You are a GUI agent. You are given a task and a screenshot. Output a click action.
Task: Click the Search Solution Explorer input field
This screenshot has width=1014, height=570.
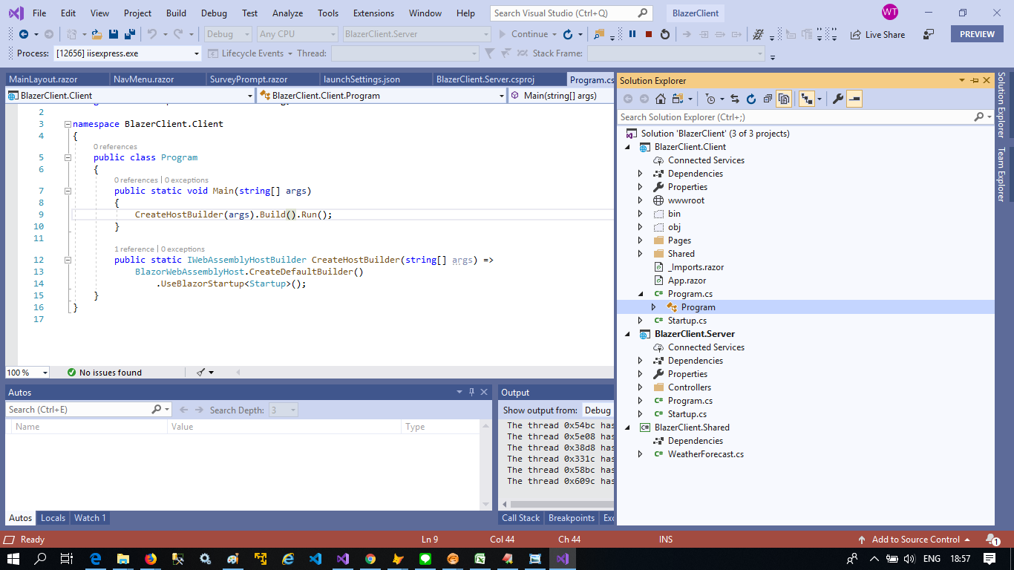point(794,117)
